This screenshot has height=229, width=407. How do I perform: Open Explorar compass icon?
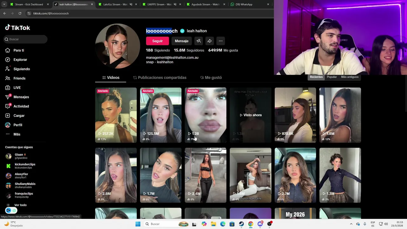pyautogui.click(x=8, y=59)
